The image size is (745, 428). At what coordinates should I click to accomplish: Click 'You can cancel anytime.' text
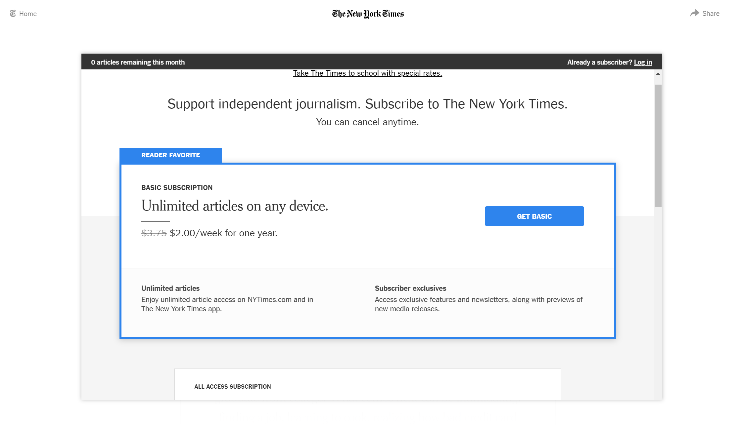367,122
